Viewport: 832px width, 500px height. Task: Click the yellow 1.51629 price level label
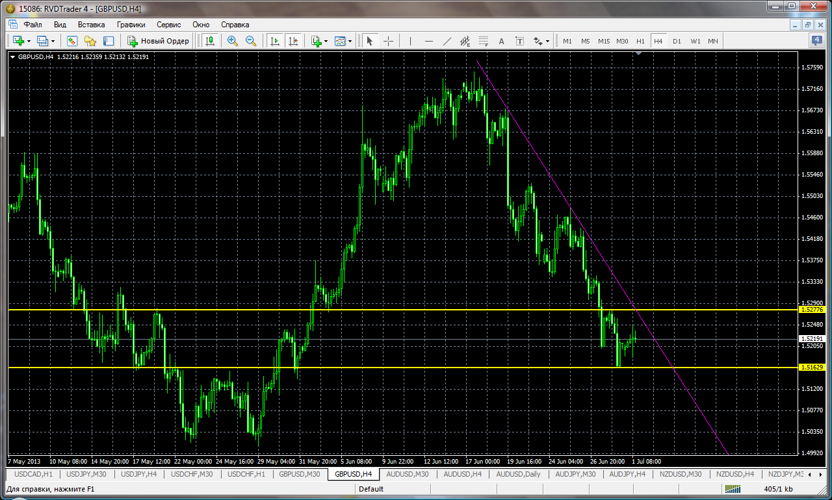click(812, 368)
